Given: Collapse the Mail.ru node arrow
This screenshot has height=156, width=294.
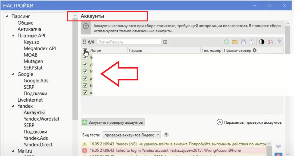Looking at the screenshot, I should (13, 151).
